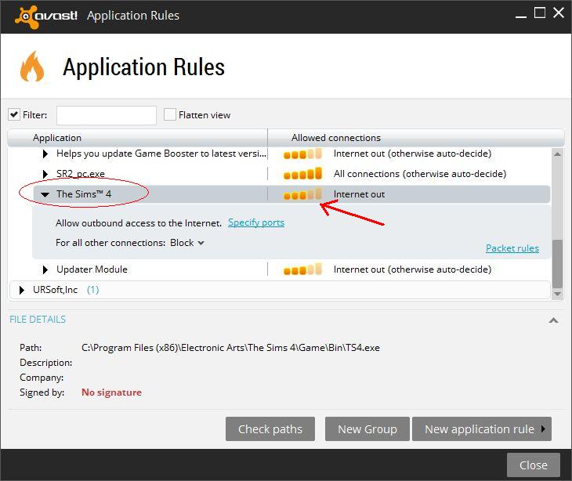Select 'SR2_pc.exe' application name

81,174
